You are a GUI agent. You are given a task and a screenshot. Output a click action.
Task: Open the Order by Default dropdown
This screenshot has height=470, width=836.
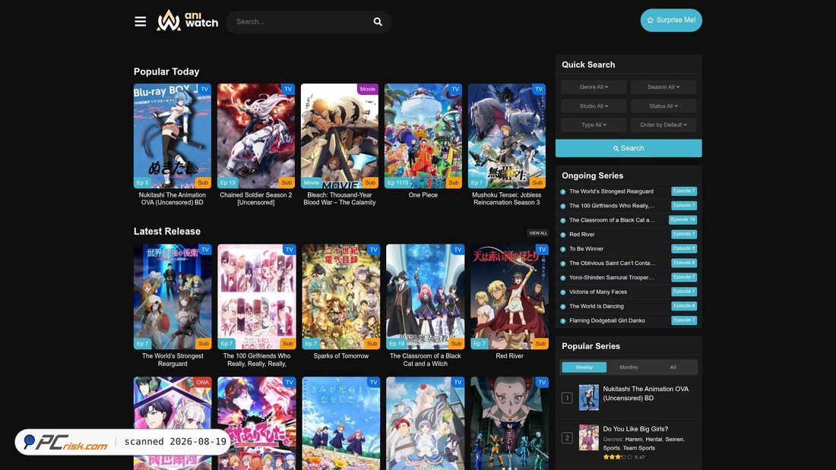tap(663, 125)
